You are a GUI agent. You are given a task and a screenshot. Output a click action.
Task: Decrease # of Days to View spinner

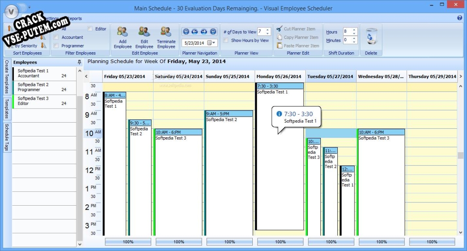pos(267,33)
